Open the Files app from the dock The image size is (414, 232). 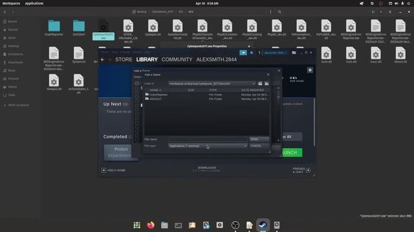[x=164, y=225]
